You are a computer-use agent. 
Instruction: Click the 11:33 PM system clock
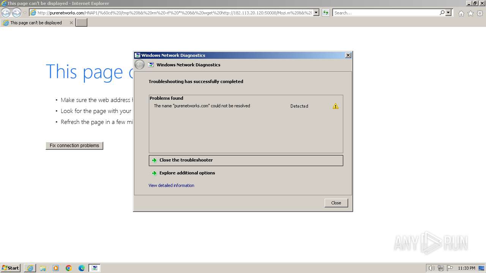click(x=467, y=268)
